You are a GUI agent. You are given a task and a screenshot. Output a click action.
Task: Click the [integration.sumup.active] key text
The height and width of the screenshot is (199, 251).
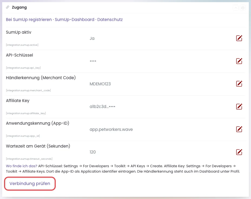[x=22, y=45]
